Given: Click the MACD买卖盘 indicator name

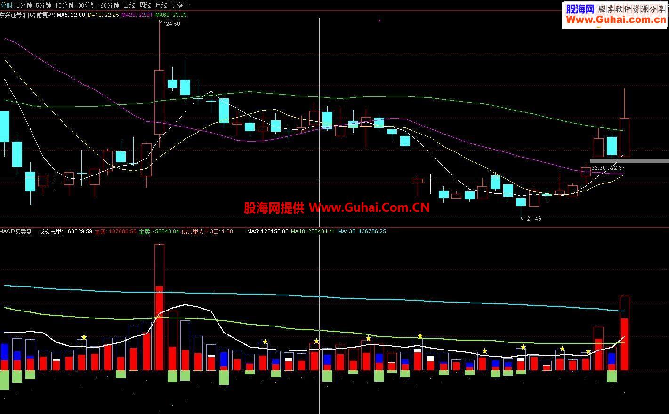Looking at the screenshot, I should (16, 231).
